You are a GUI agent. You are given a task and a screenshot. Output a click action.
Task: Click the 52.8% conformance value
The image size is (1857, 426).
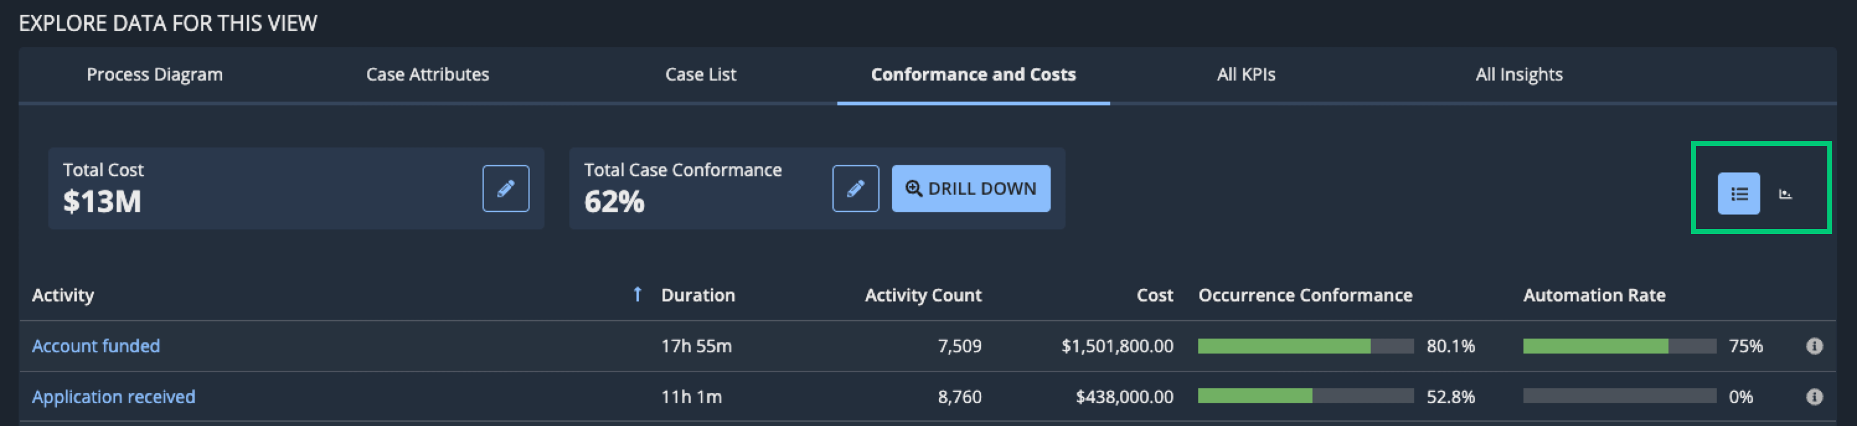pyautogui.click(x=1450, y=396)
